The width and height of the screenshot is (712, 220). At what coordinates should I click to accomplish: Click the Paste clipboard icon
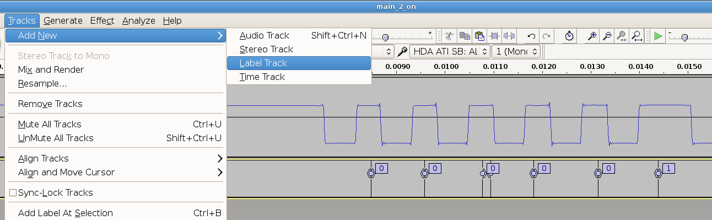(479, 36)
